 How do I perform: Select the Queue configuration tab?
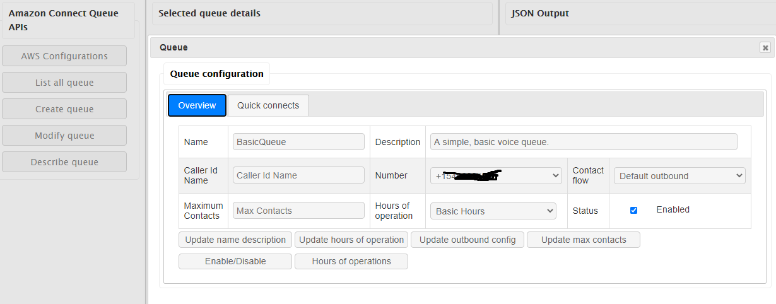pos(216,74)
